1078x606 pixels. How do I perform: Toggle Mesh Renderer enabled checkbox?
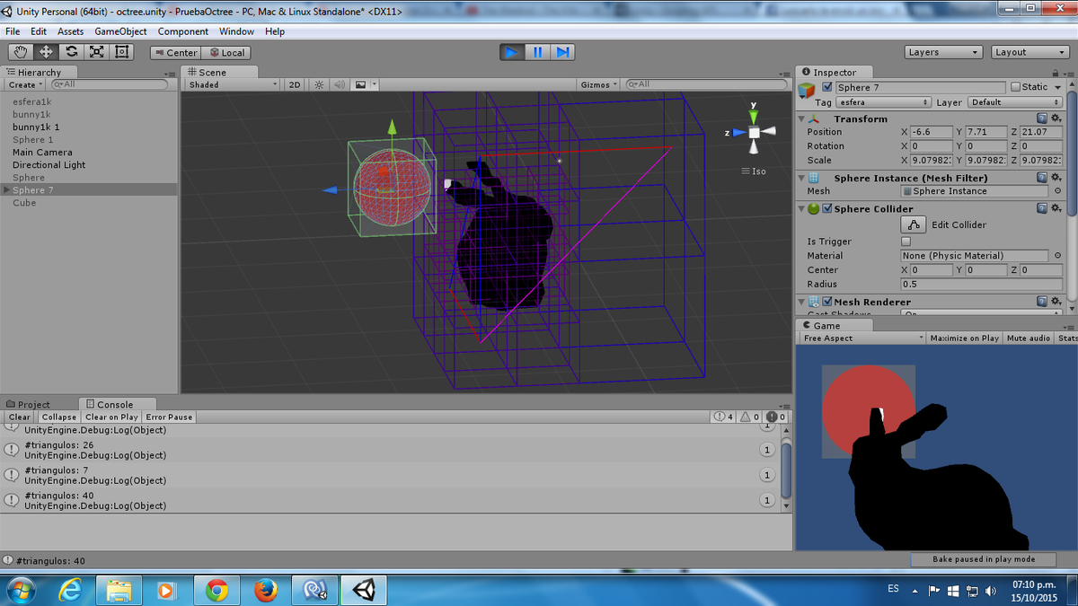click(x=827, y=302)
